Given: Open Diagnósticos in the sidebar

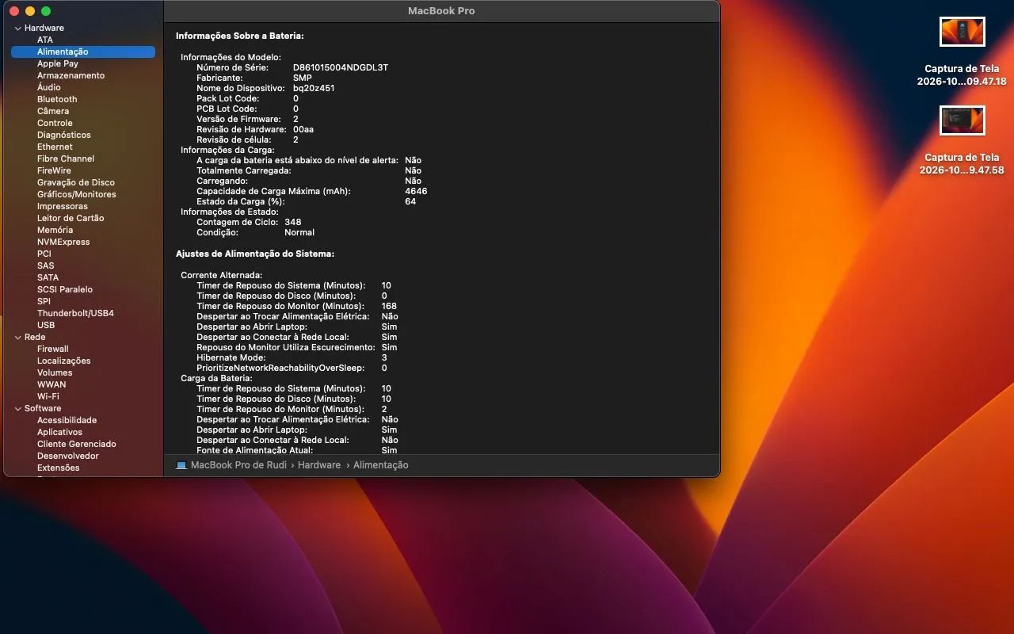Looking at the screenshot, I should 64,135.
